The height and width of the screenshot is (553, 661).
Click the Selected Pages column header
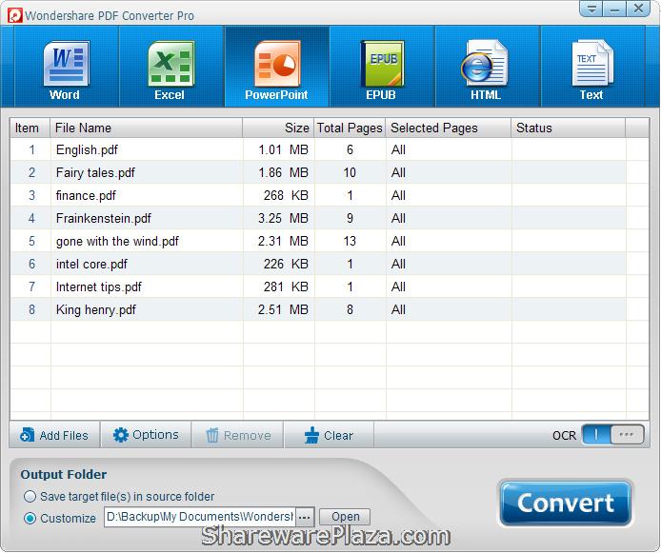point(448,128)
